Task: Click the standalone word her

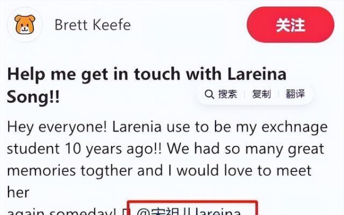Action: pos(18,192)
